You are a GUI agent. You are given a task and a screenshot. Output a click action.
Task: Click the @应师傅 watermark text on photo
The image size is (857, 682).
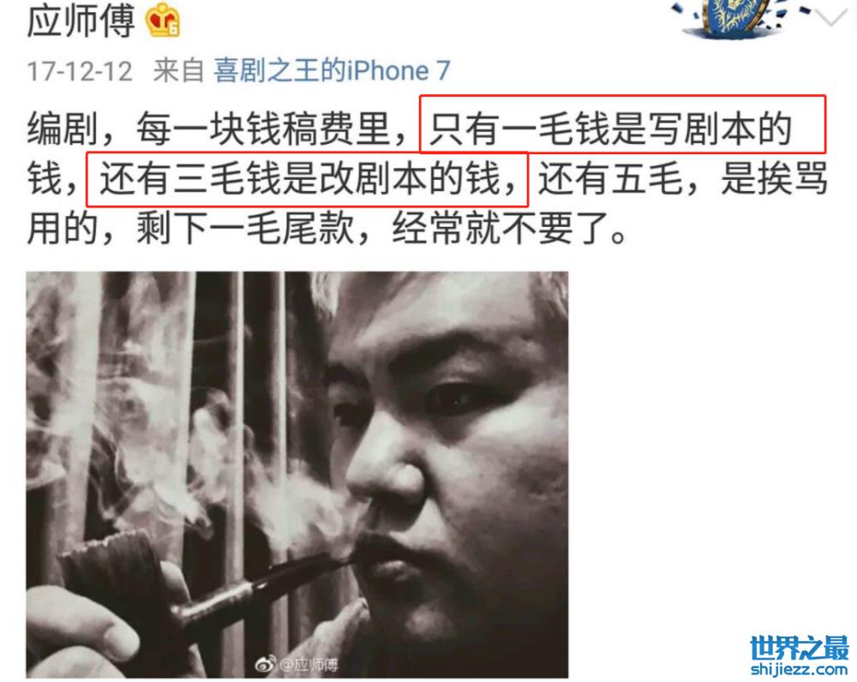[309, 665]
